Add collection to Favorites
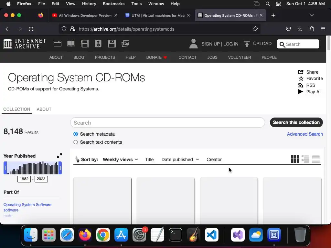 (310, 78)
